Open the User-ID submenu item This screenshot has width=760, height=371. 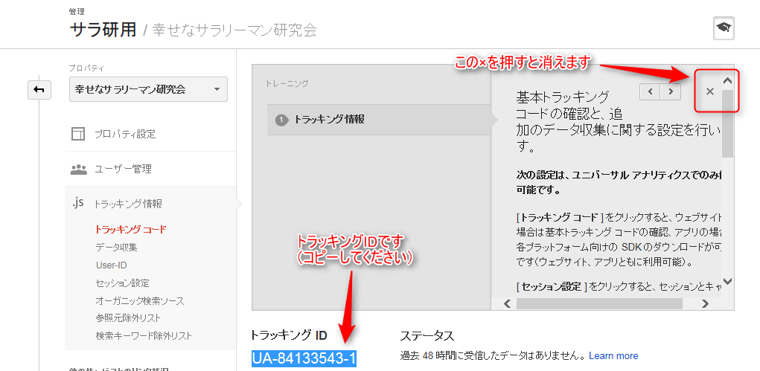click(112, 265)
